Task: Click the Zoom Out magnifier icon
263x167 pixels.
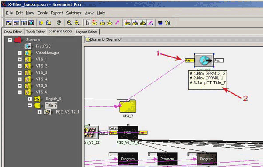Action: (x=77, y=23)
